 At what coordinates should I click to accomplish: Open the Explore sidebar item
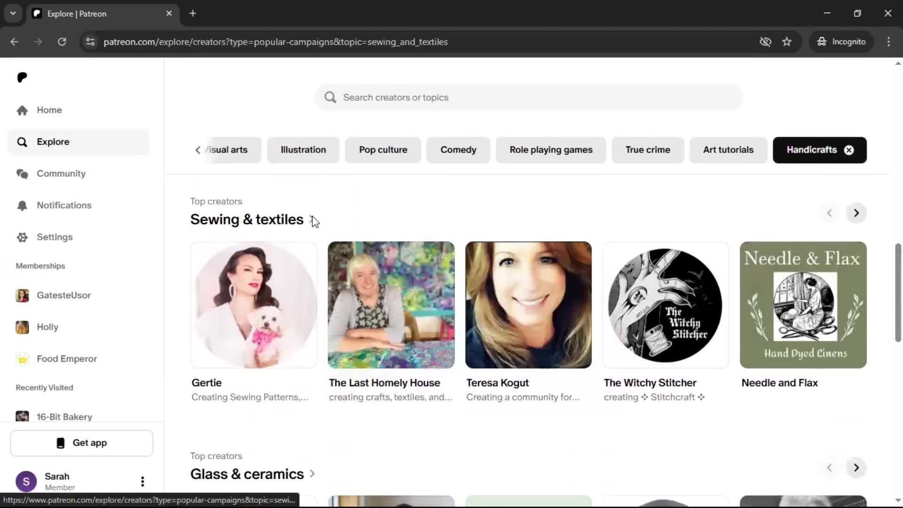click(79, 142)
